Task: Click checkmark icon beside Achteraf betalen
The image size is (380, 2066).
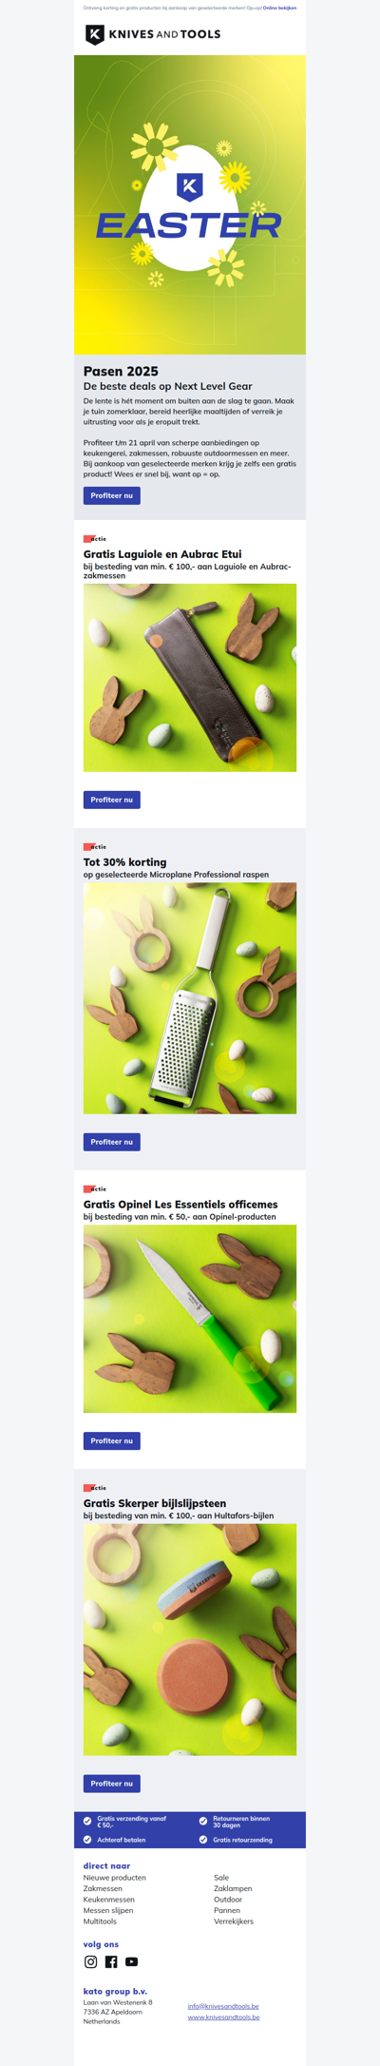Action: [x=87, y=1840]
